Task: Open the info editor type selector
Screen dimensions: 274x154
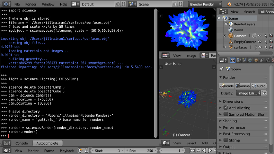Action: pos(7,4)
